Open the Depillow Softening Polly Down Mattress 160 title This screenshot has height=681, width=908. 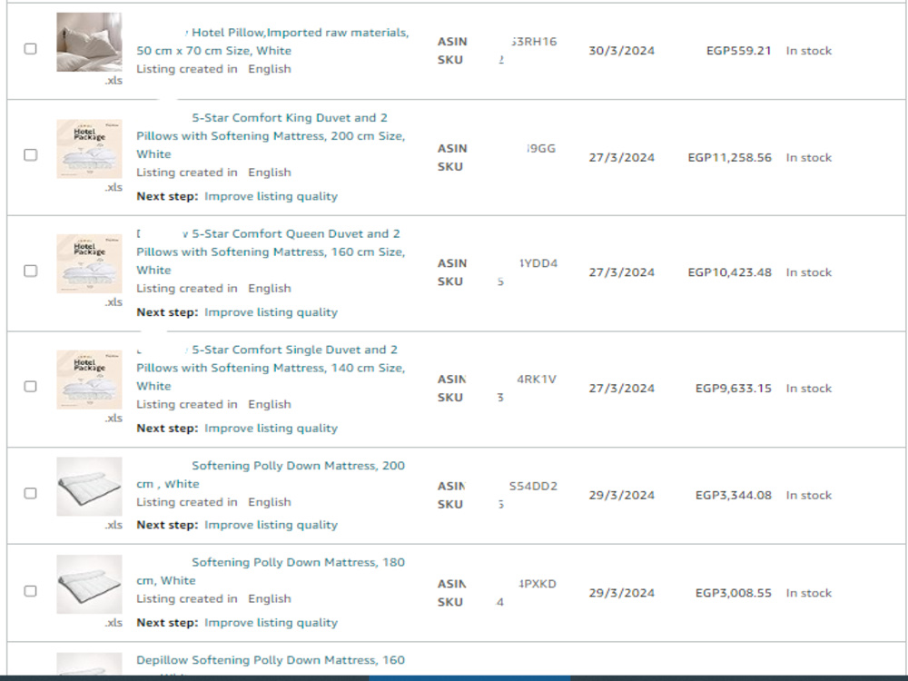[271, 660]
